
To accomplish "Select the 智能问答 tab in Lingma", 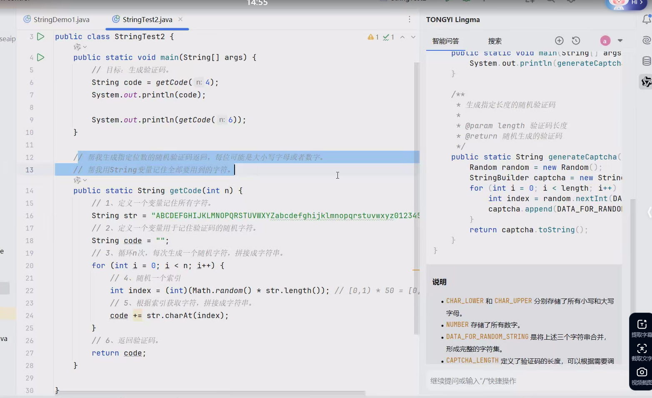I will coord(445,41).
